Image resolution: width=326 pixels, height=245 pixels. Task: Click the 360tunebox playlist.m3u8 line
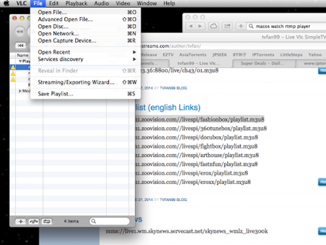pyautogui.click(x=201, y=128)
